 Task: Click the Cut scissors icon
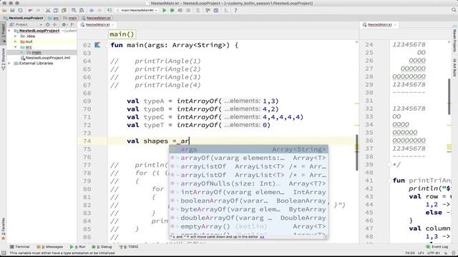tap(48, 10)
